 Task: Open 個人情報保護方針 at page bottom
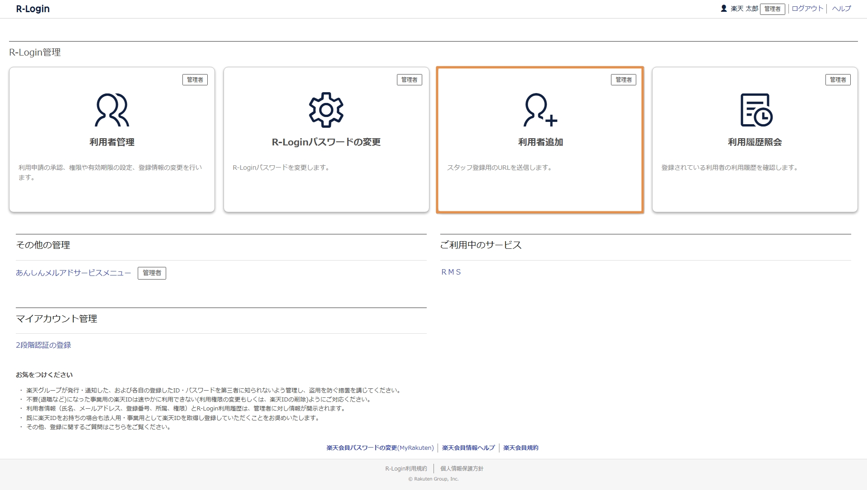[x=461, y=468]
